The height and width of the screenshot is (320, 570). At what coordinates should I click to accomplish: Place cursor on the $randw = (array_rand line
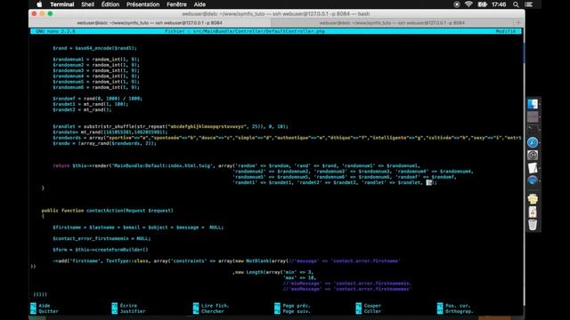tap(105, 143)
